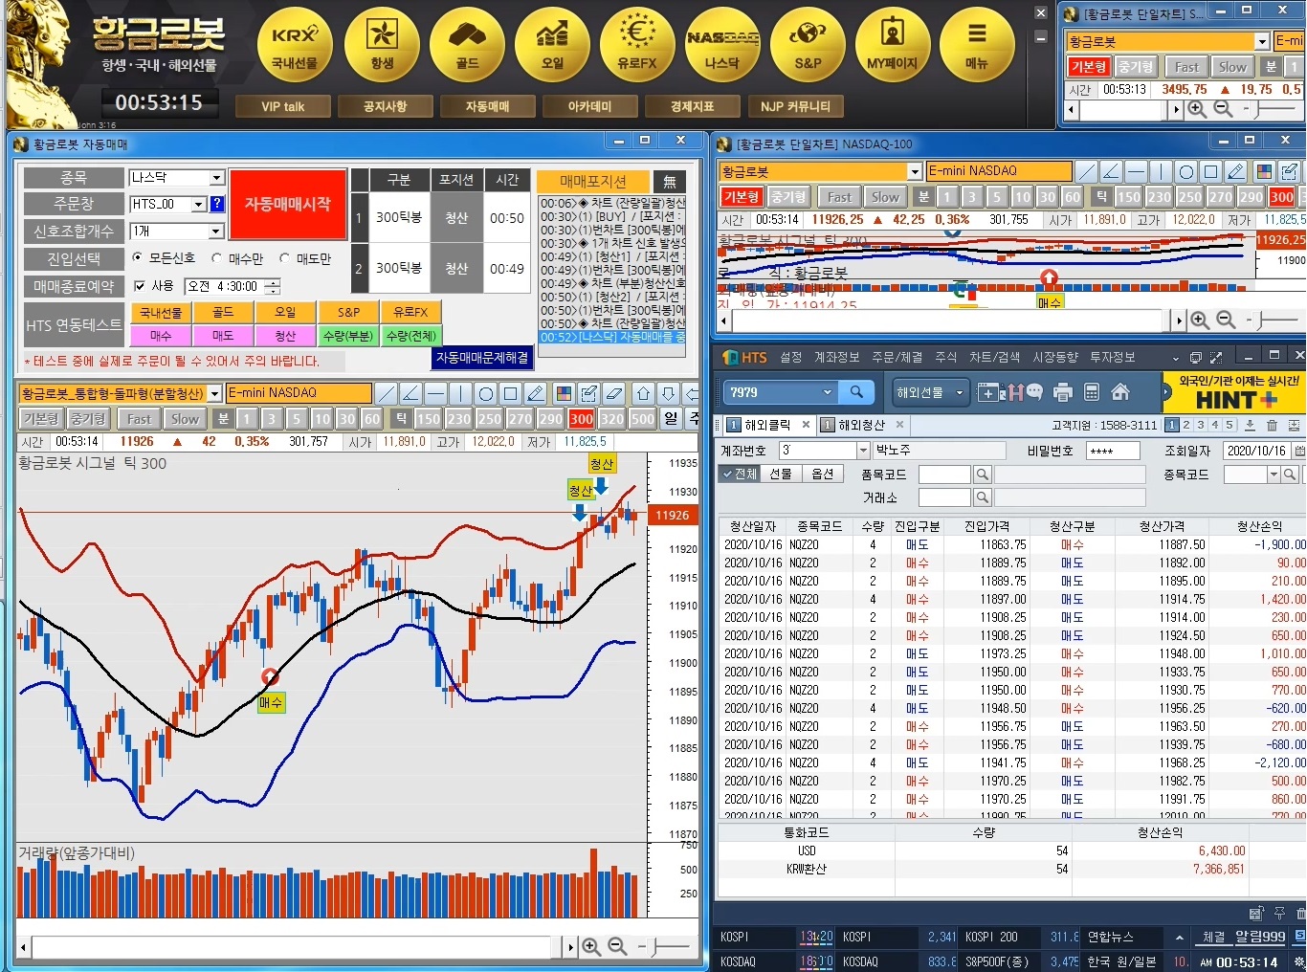Select the rectangle tool in bottom chart toolbar
Screen dimensions: 1307x972
click(510, 393)
